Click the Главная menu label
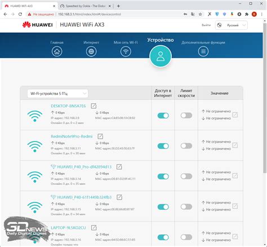 (57, 42)
